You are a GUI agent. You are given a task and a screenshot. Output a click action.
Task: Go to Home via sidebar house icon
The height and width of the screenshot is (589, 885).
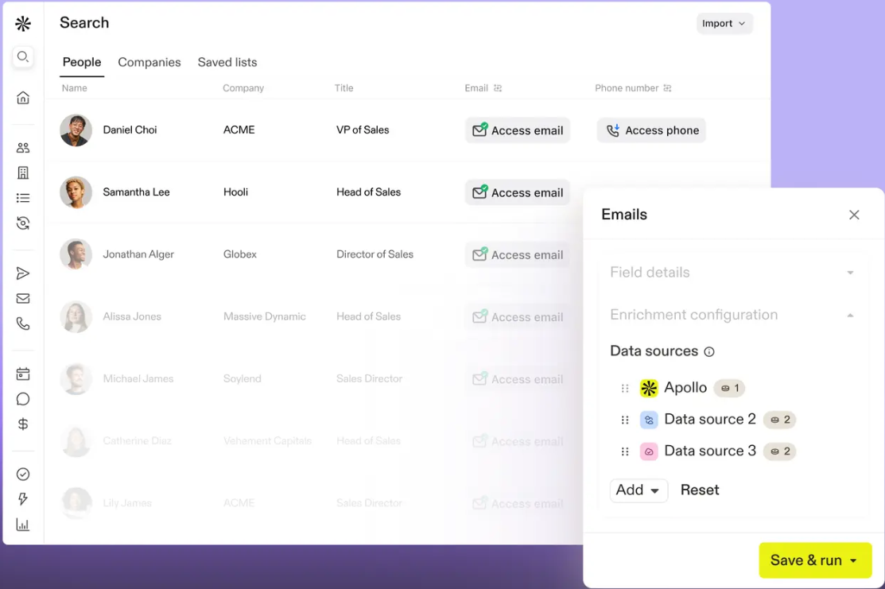[22, 98]
